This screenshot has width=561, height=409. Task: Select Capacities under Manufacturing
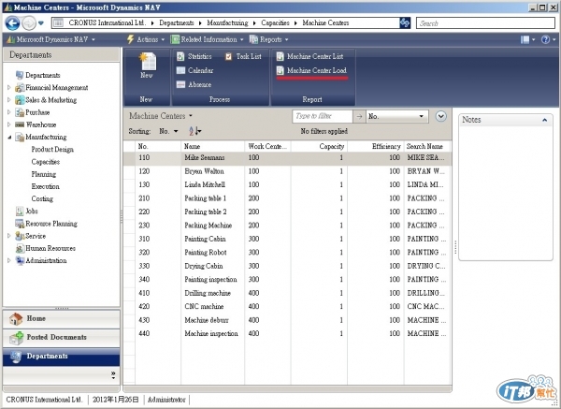click(46, 162)
